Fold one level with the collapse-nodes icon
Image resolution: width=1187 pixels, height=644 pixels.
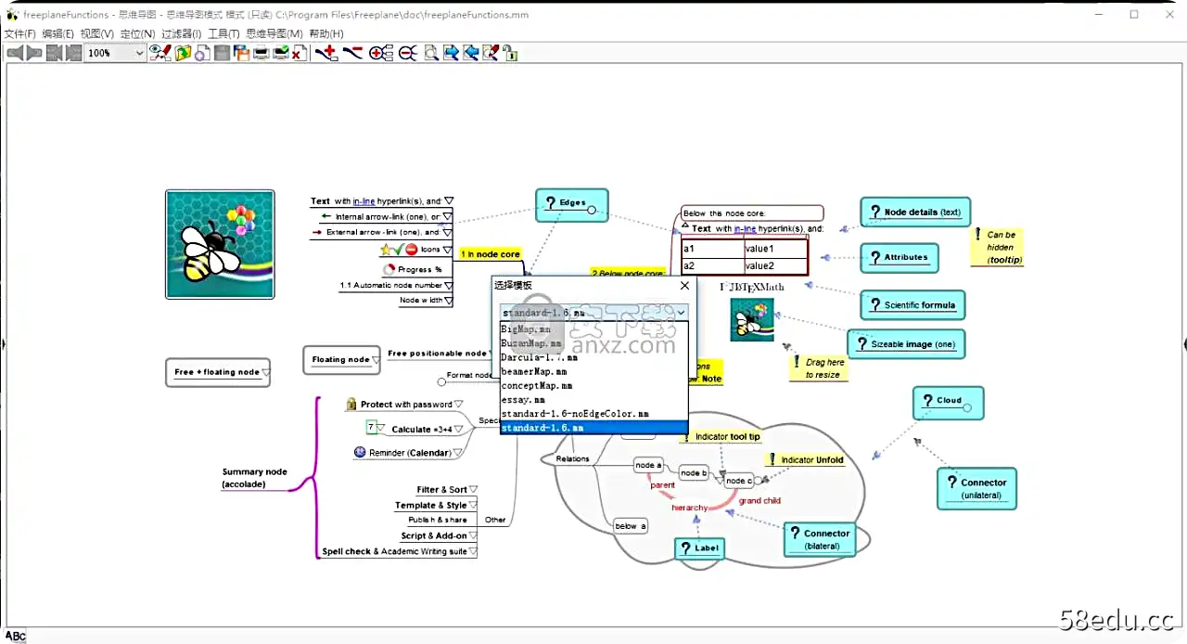[x=408, y=53]
